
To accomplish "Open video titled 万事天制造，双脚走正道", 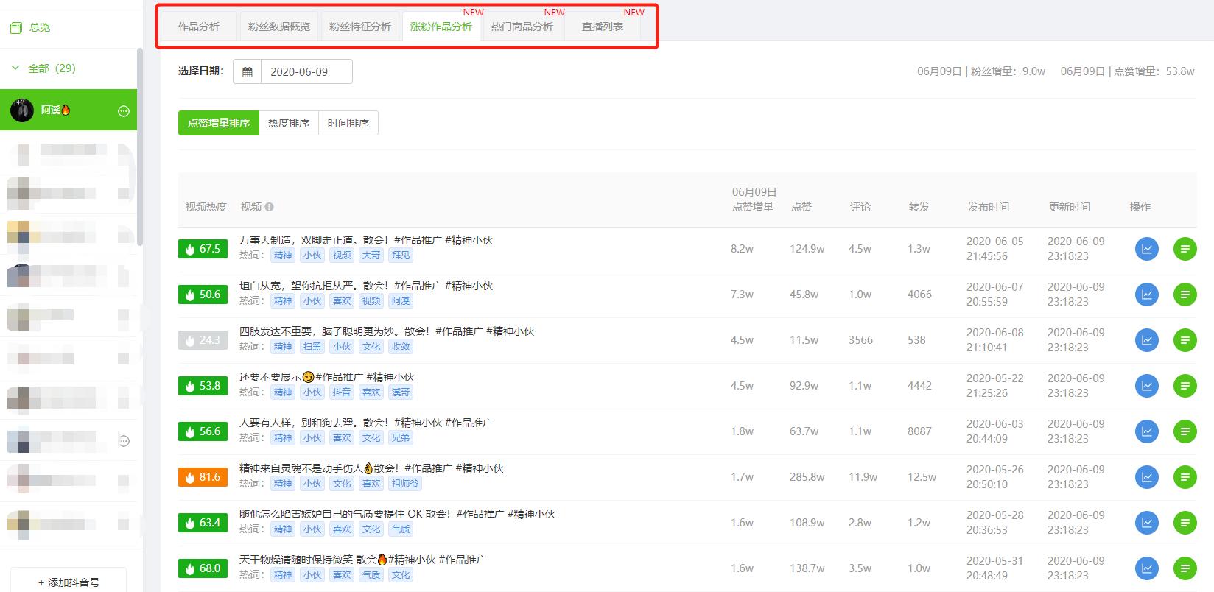I will click(366, 240).
